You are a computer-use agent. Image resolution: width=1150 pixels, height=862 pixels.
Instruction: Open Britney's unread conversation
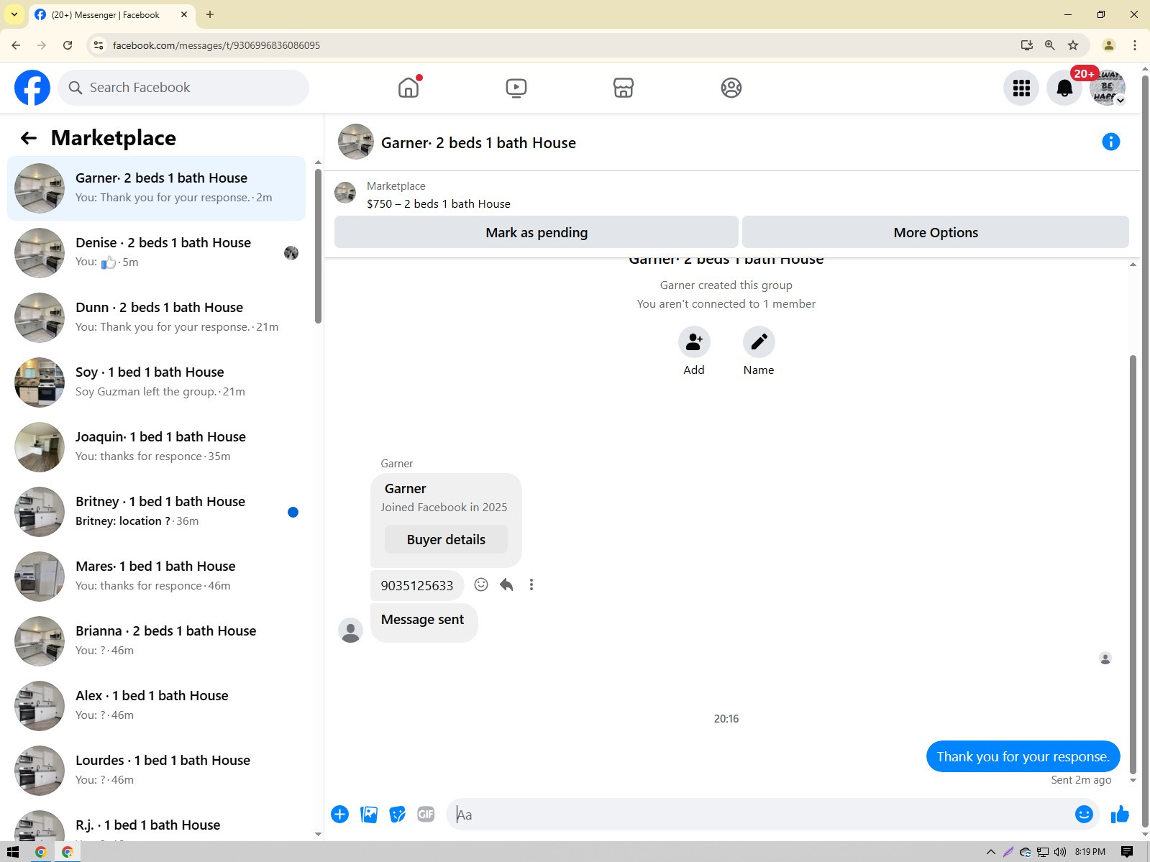[156, 512]
